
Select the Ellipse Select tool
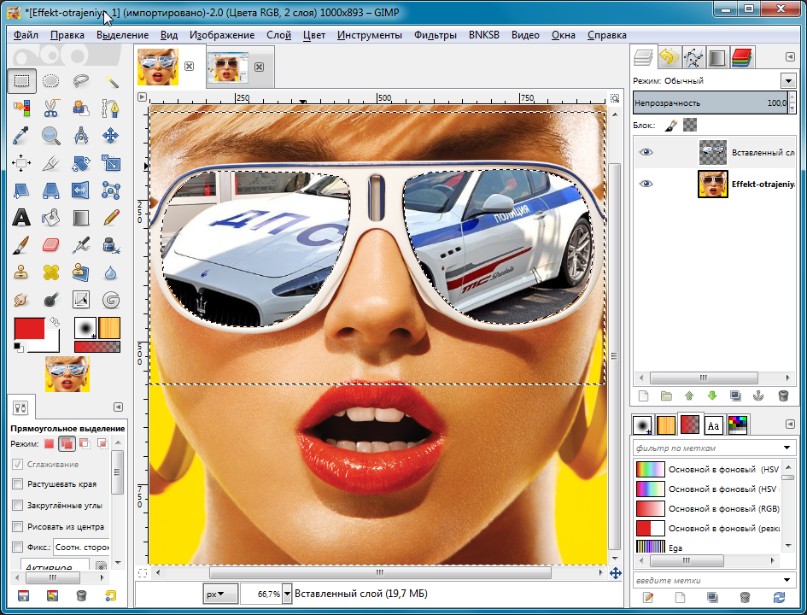coord(51,81)
